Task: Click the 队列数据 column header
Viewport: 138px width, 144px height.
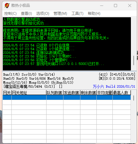Action: click(x=55, y=93)
